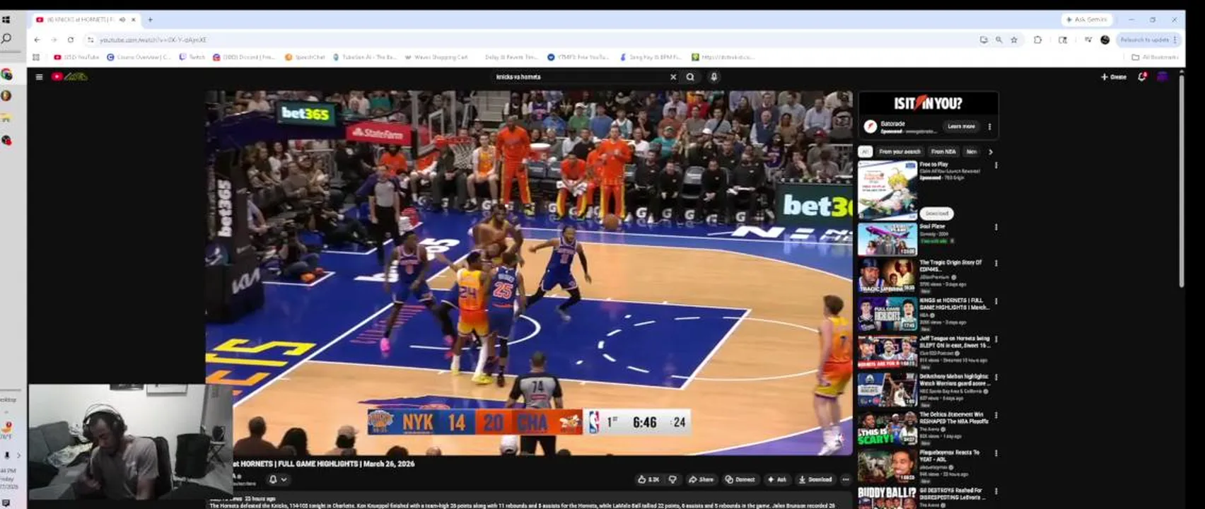Dislike the video with thumbs down
The image size is (1205, 509).
click(x=673, y=479)
